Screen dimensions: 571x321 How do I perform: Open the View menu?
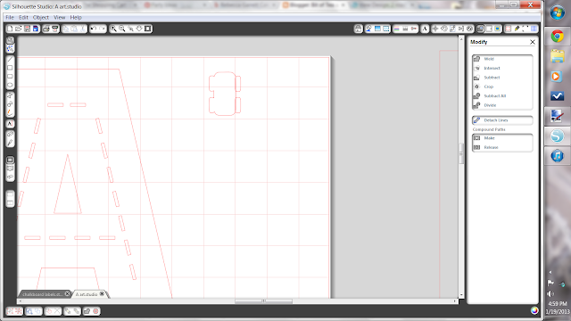60,17
